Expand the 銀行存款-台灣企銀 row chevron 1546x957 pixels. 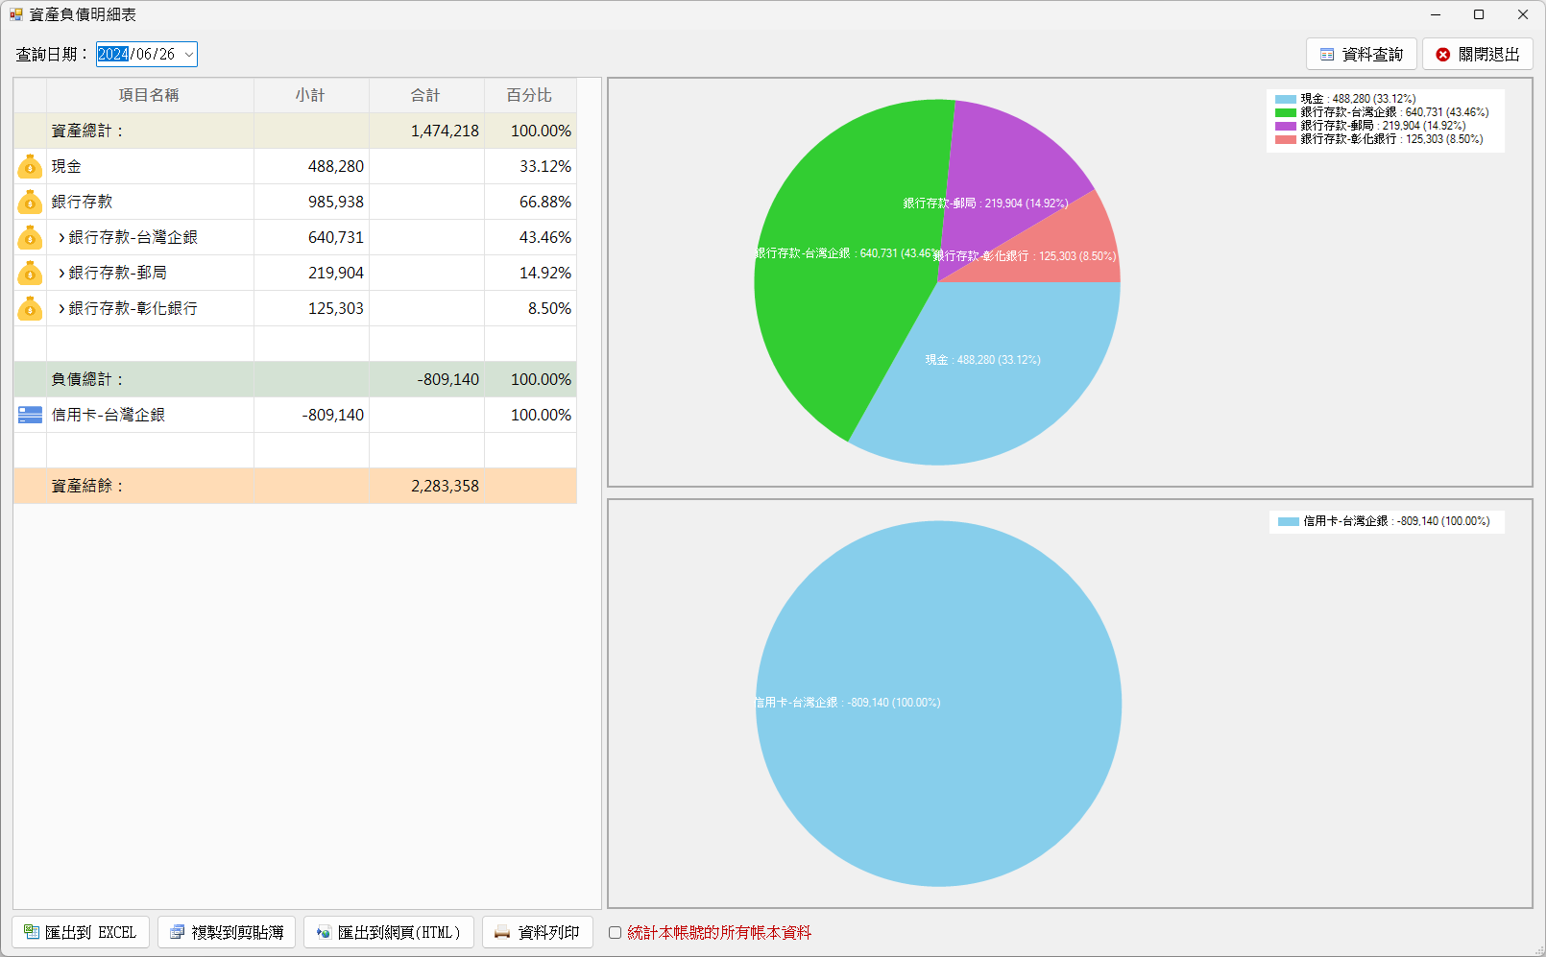[x=61, y=237]
